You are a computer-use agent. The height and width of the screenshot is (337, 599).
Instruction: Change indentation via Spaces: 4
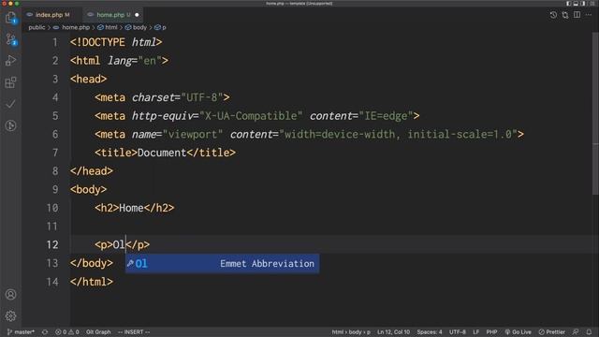[x=430, y=332]
